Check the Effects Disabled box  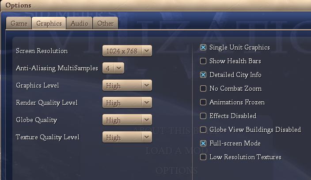coord(203,116)
